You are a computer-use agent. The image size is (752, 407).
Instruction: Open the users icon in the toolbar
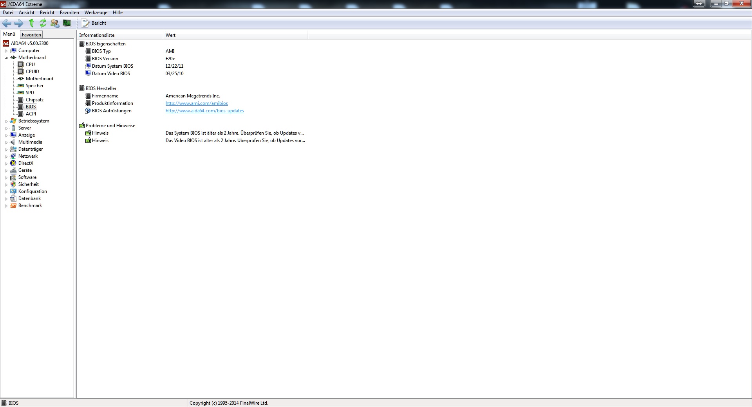click(x=55, y=23)
